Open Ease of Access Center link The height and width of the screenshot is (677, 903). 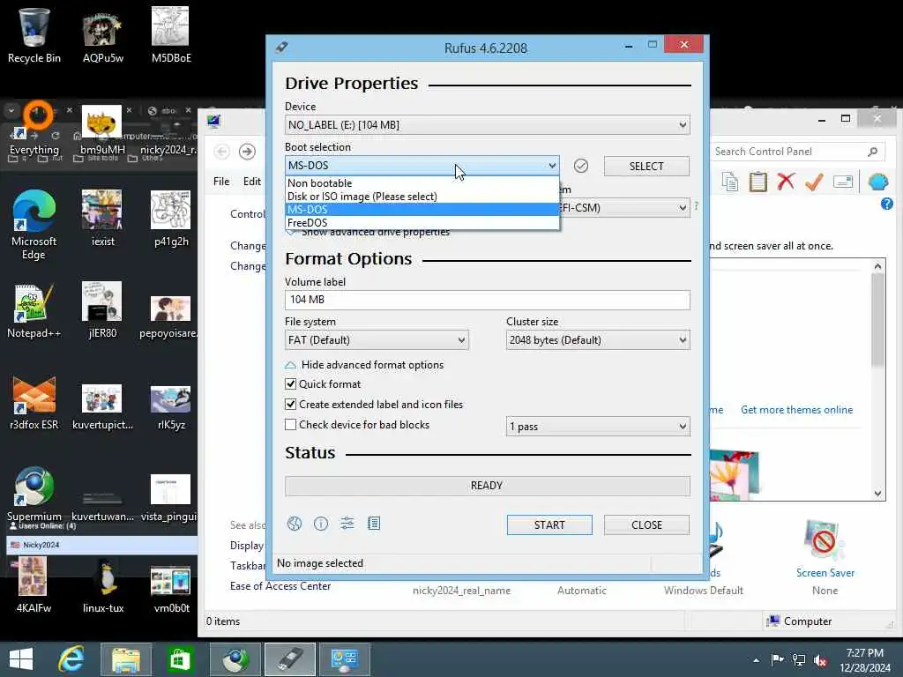point(280,586)
